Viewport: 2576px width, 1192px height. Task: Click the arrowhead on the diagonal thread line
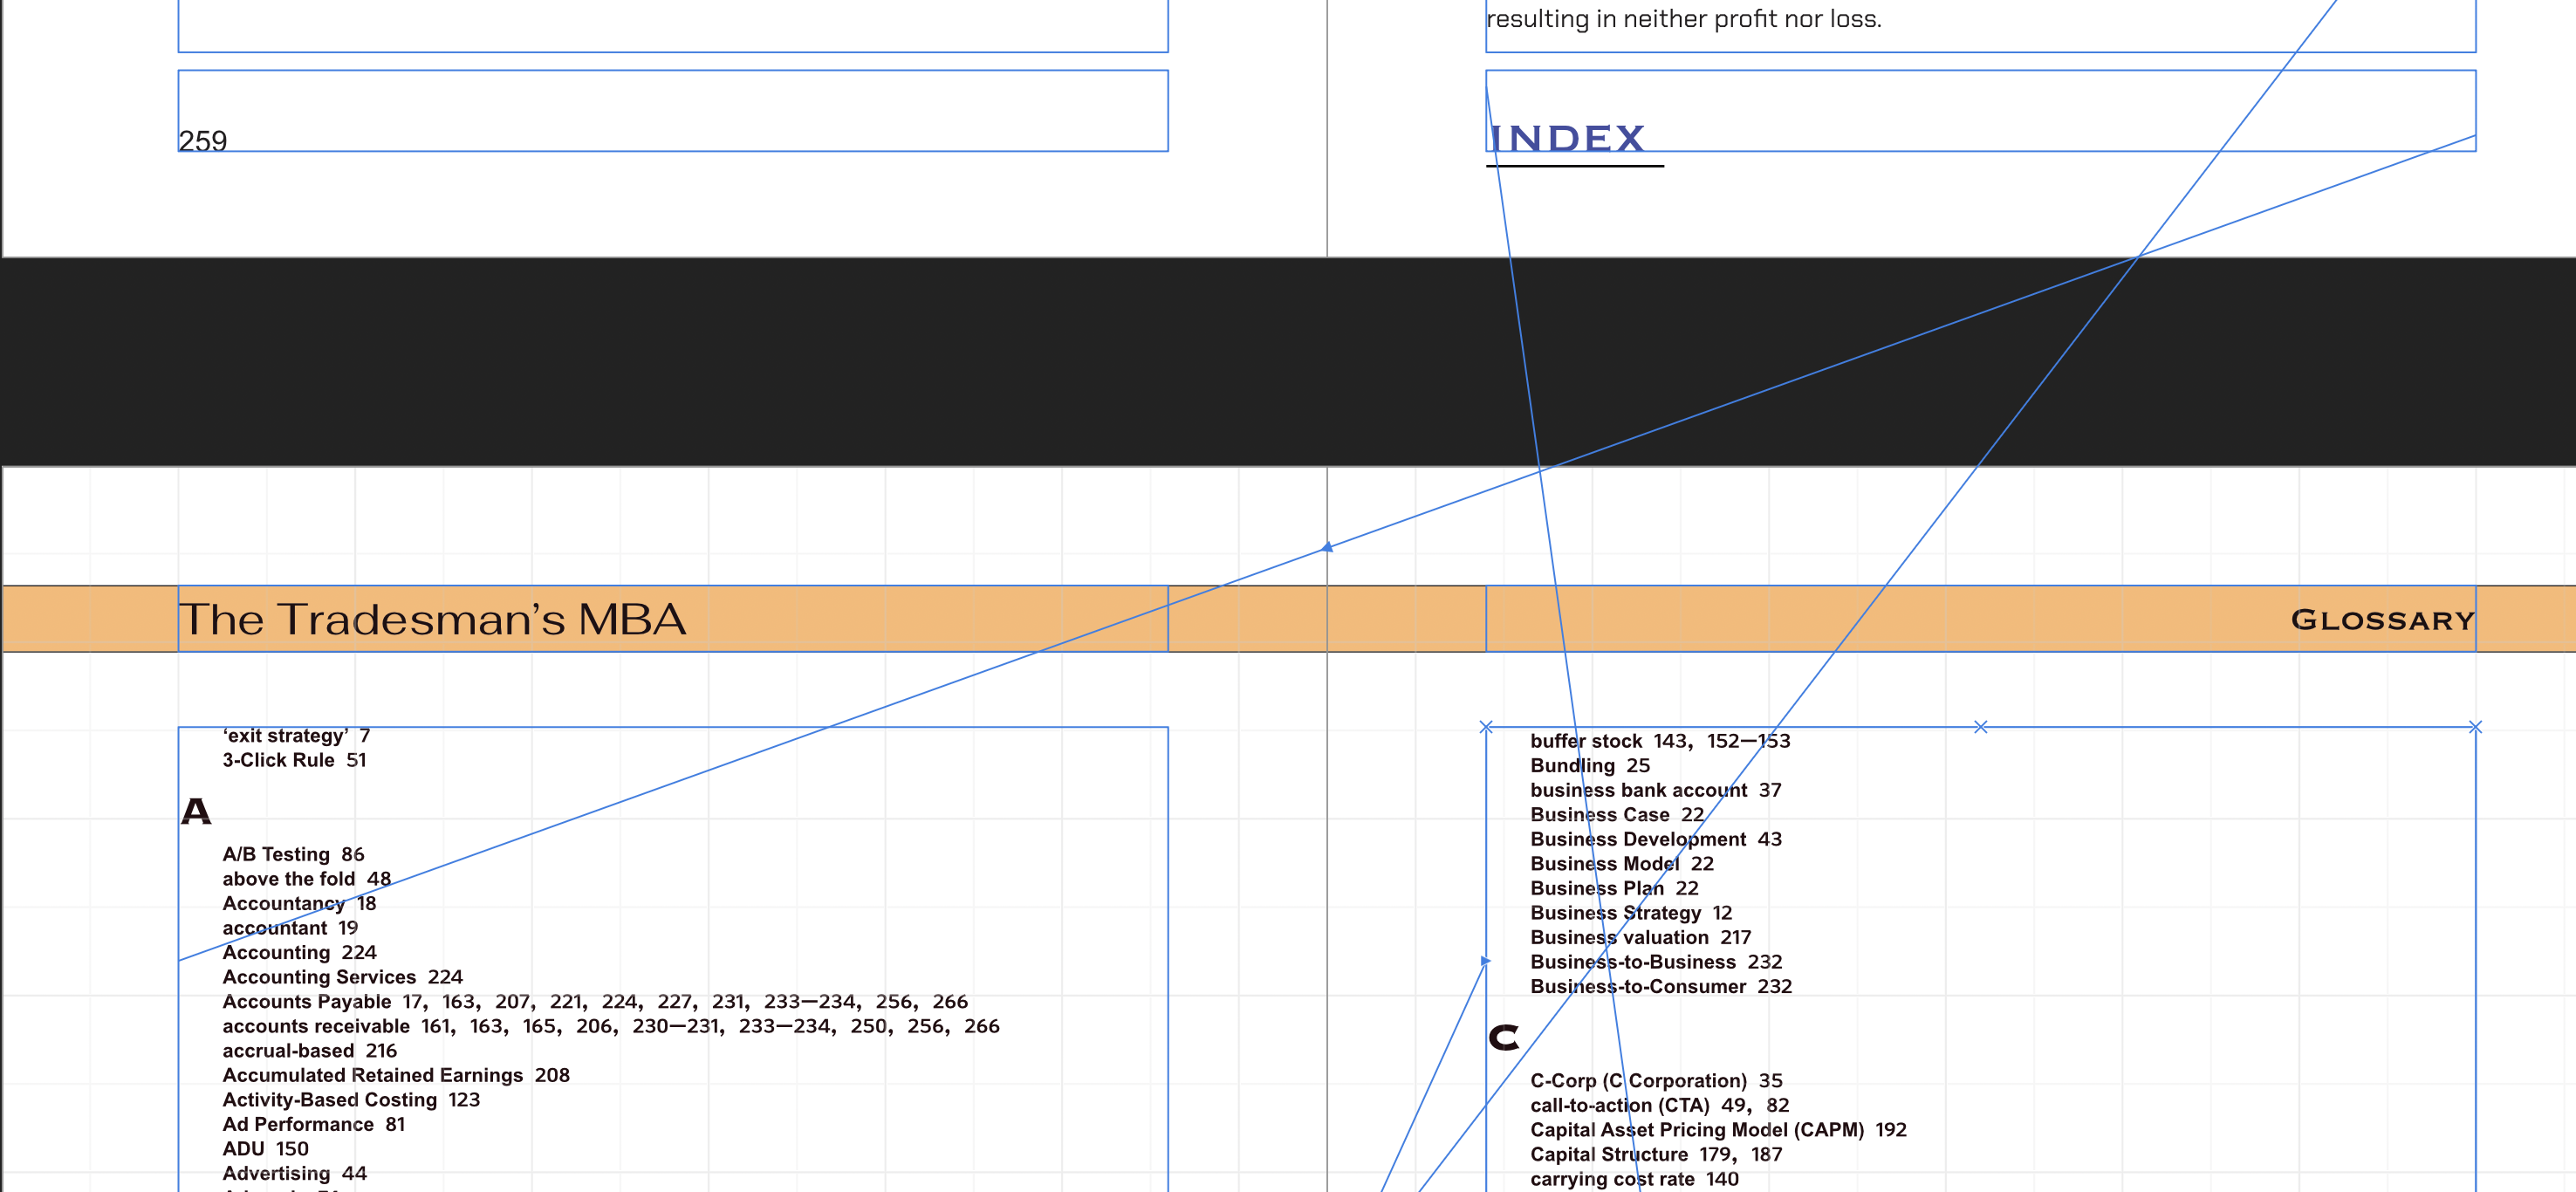pos(1327,546)
